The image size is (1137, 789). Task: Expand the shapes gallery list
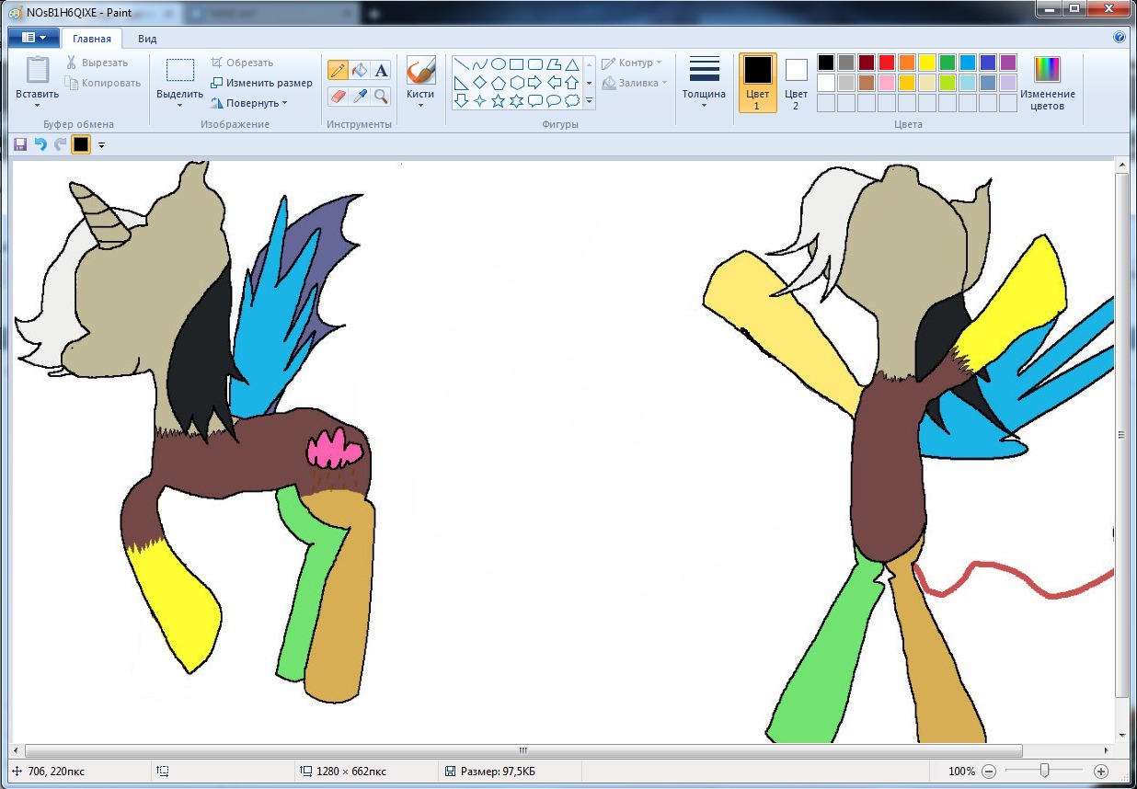(x=589, y=101)
